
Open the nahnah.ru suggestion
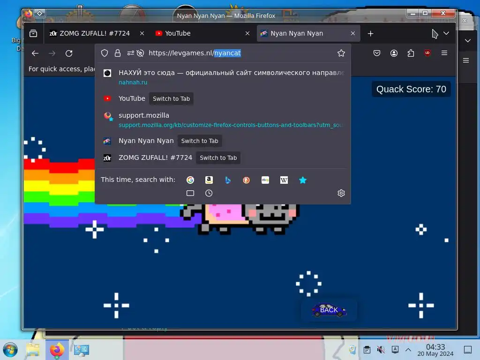point(223,77)
